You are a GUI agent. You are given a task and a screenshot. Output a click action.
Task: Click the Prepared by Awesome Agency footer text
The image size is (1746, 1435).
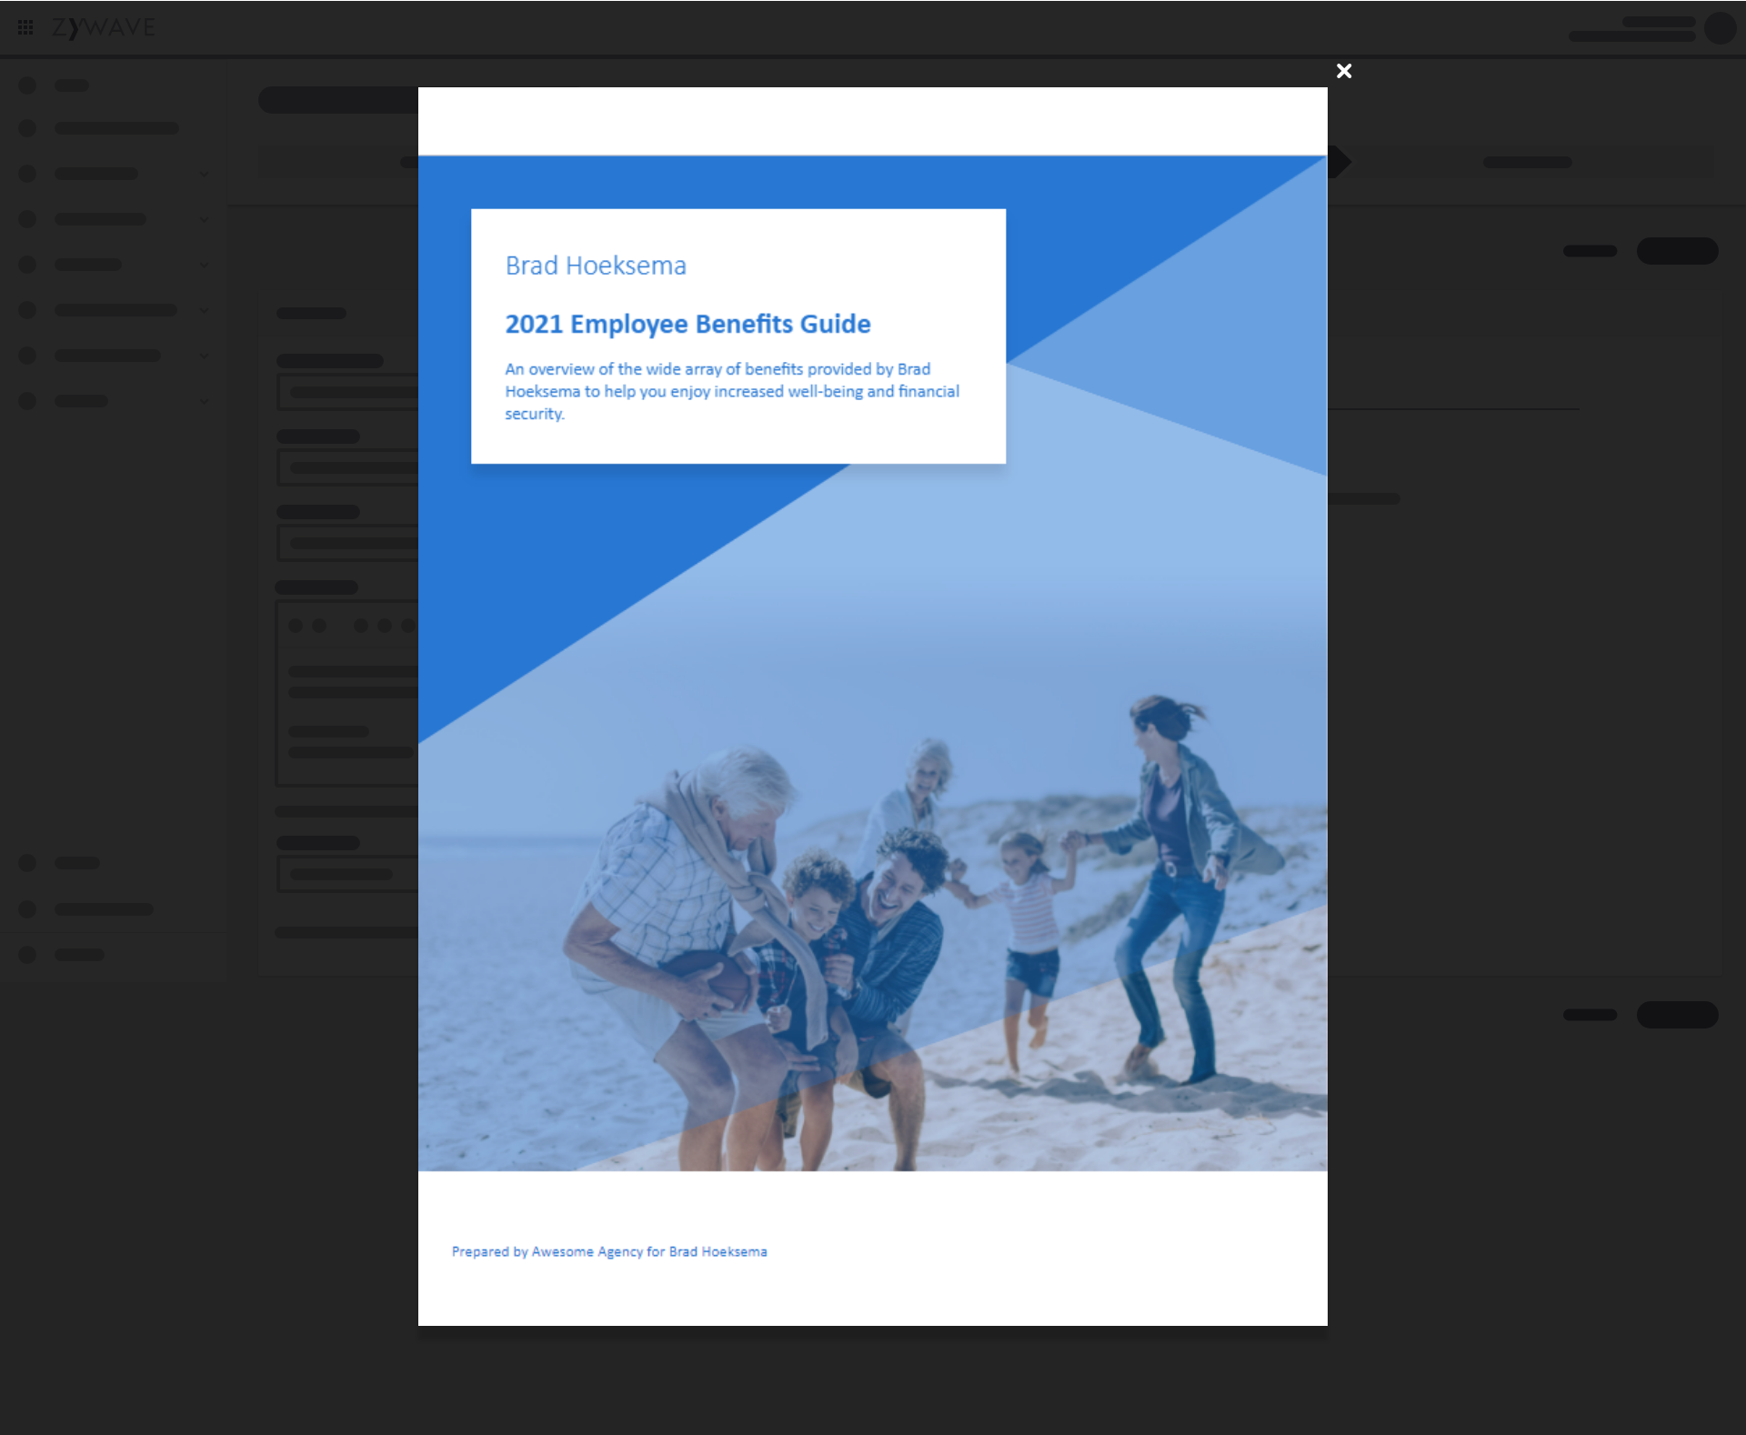(x=609, y=1251)
